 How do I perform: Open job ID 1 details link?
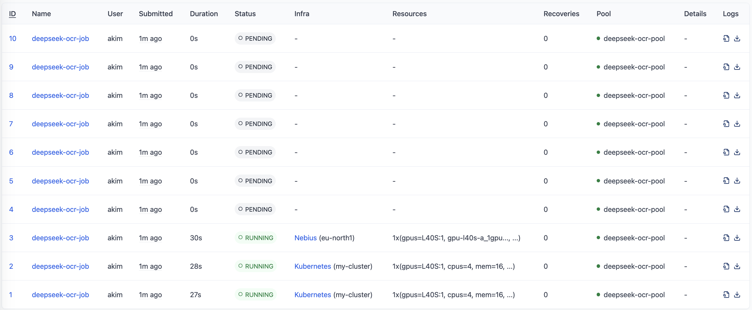coord(11,295)
